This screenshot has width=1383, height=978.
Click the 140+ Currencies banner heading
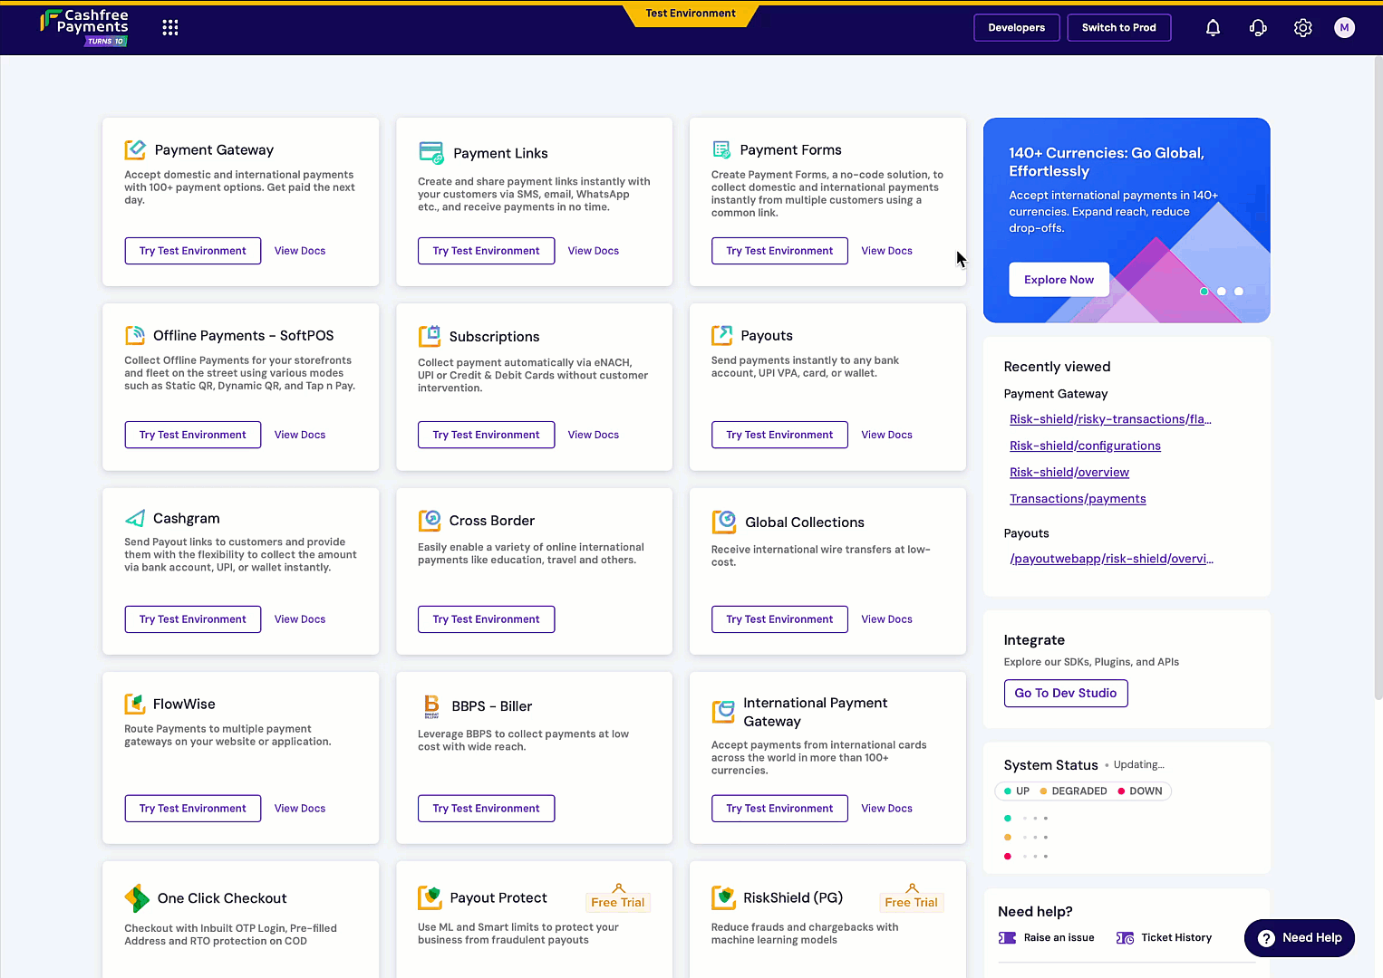(1107, 162)
